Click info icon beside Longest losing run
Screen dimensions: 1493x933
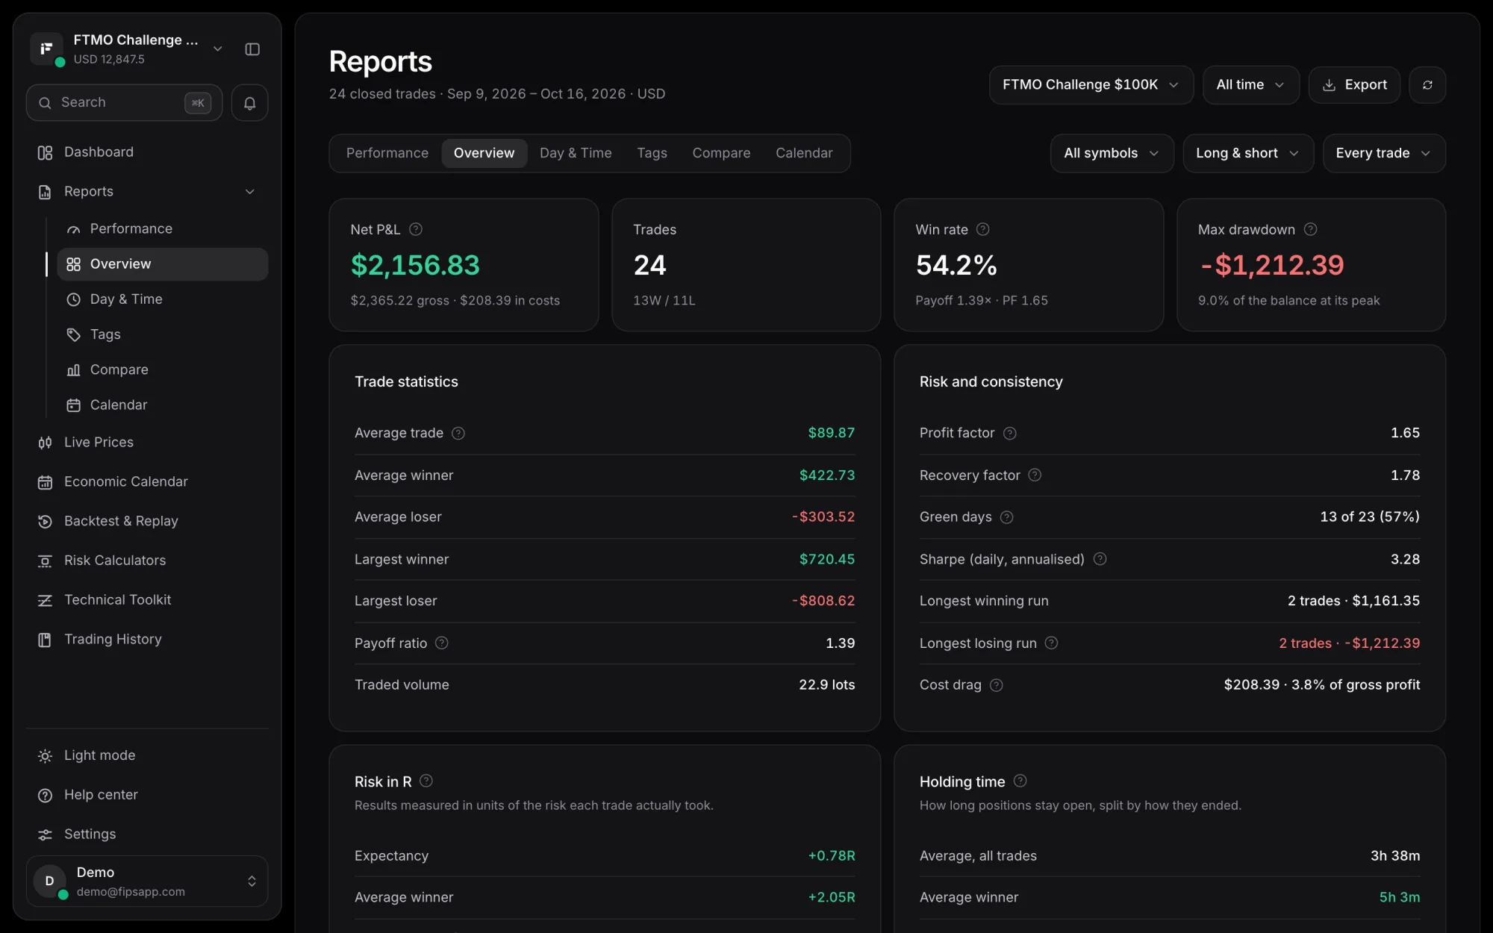(x=1051, y=643)
